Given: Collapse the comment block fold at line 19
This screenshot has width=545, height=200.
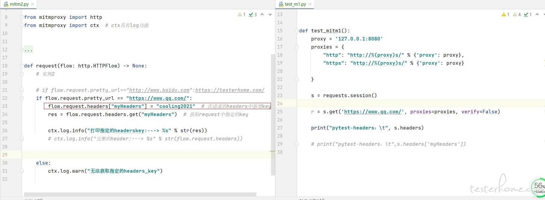Looking at the screenshot, I should (22, 74).
